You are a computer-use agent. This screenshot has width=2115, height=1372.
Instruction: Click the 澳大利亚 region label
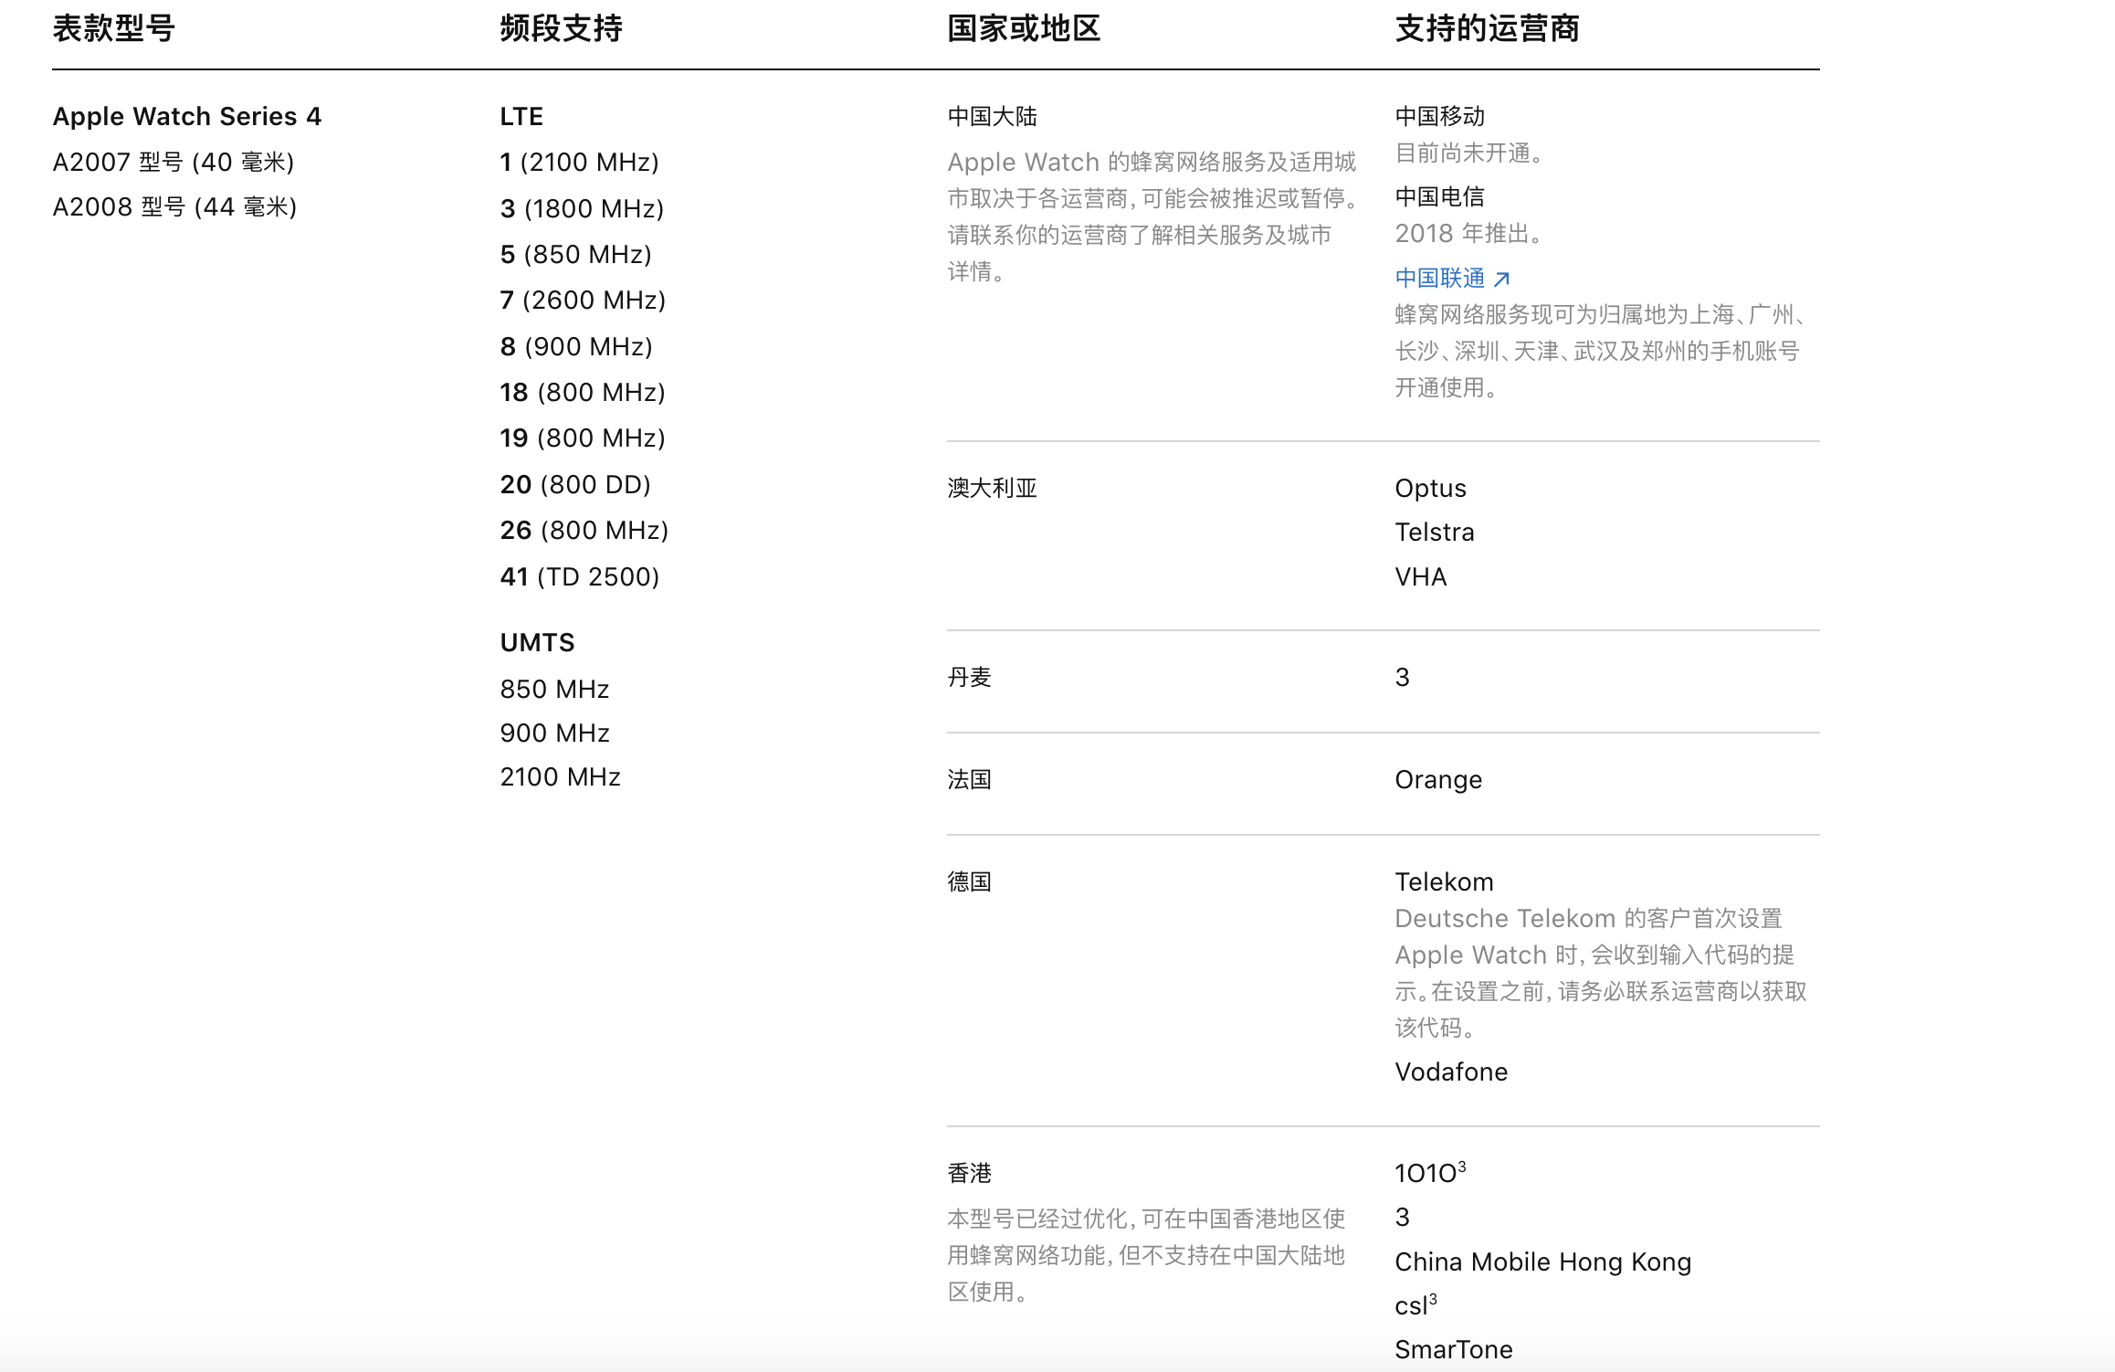(x=992, y=489)
